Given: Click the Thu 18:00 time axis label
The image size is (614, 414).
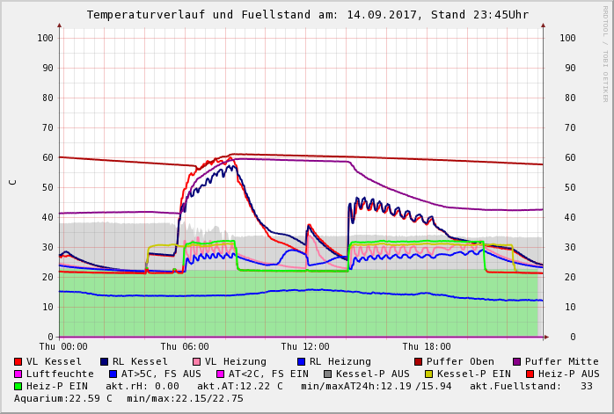Looking at the screenshot, I should point(427,347).
